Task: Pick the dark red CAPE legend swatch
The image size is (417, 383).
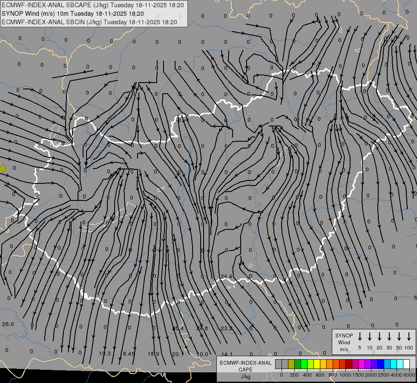Action: click(349, 364)
